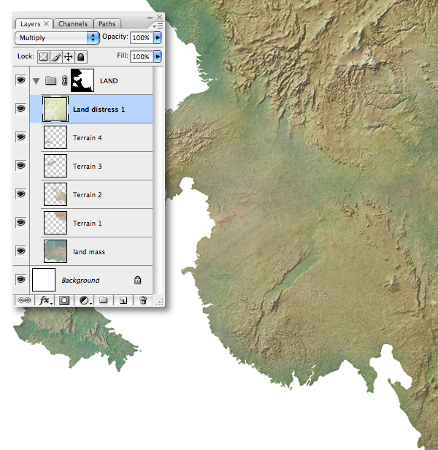Select the Terrain 4 layer name
438x450 pixels.
pos(87,138)
